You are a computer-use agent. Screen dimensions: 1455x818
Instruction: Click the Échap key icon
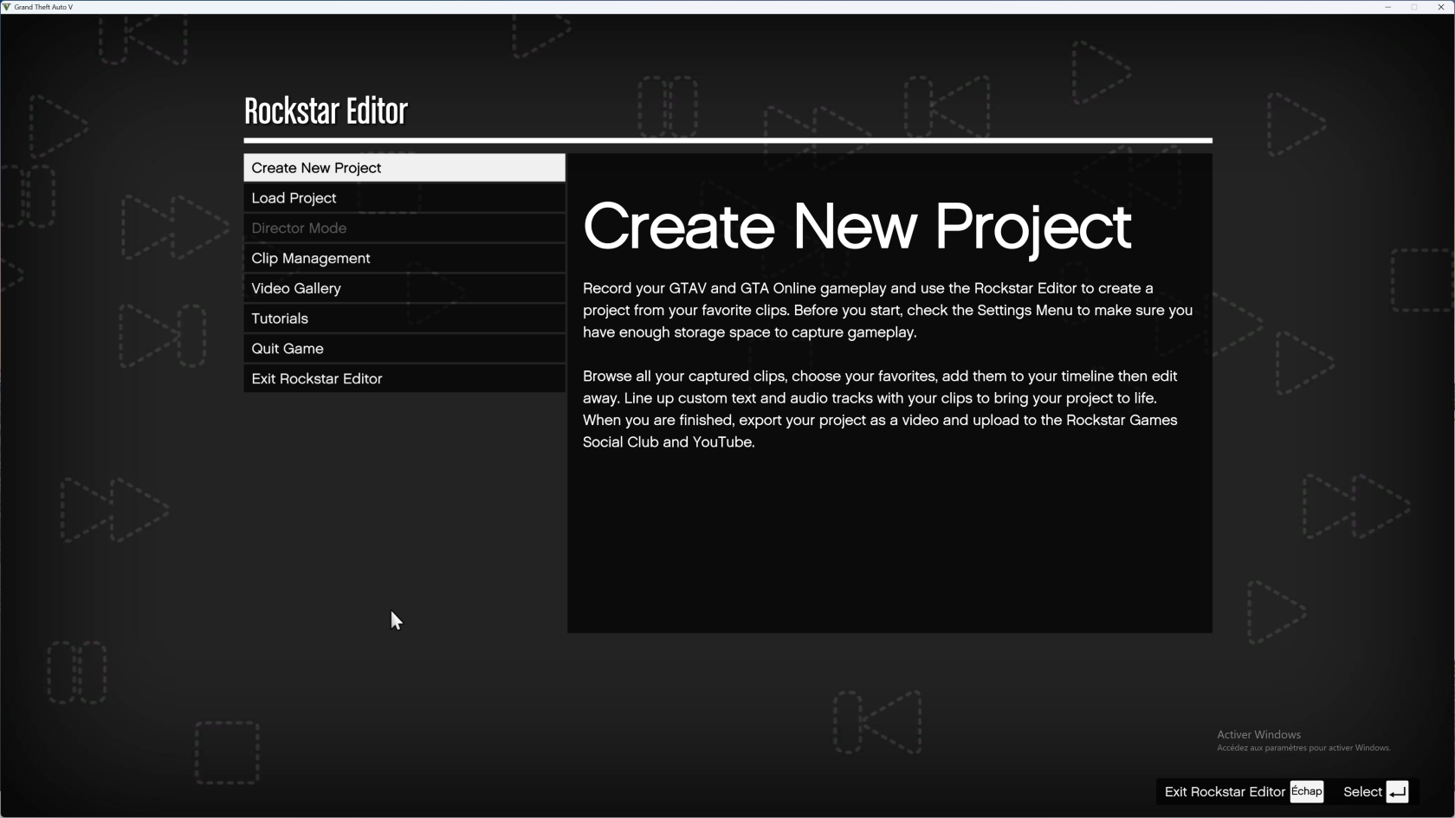[x=1306, y=792]
